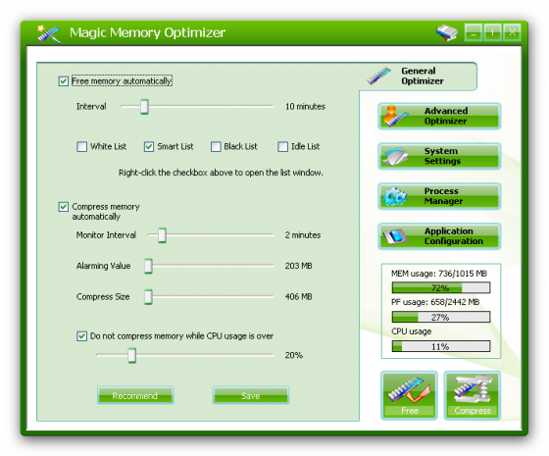Image resolution: width=549 pixels, height=456 pixels.
Task: Close the Magic Memory Optimizer window
Action: [x=512, y=32]
